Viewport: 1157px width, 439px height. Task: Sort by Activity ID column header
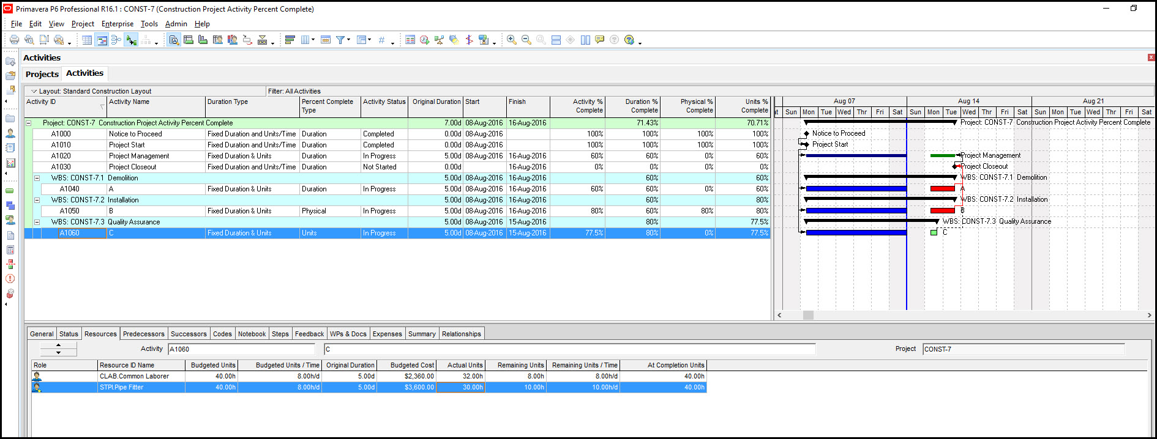pyautogui.click(x=66, y=106)
